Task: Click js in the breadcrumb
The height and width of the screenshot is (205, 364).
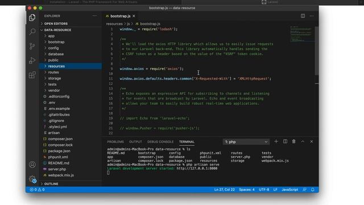Action: (x=128, y=24)
